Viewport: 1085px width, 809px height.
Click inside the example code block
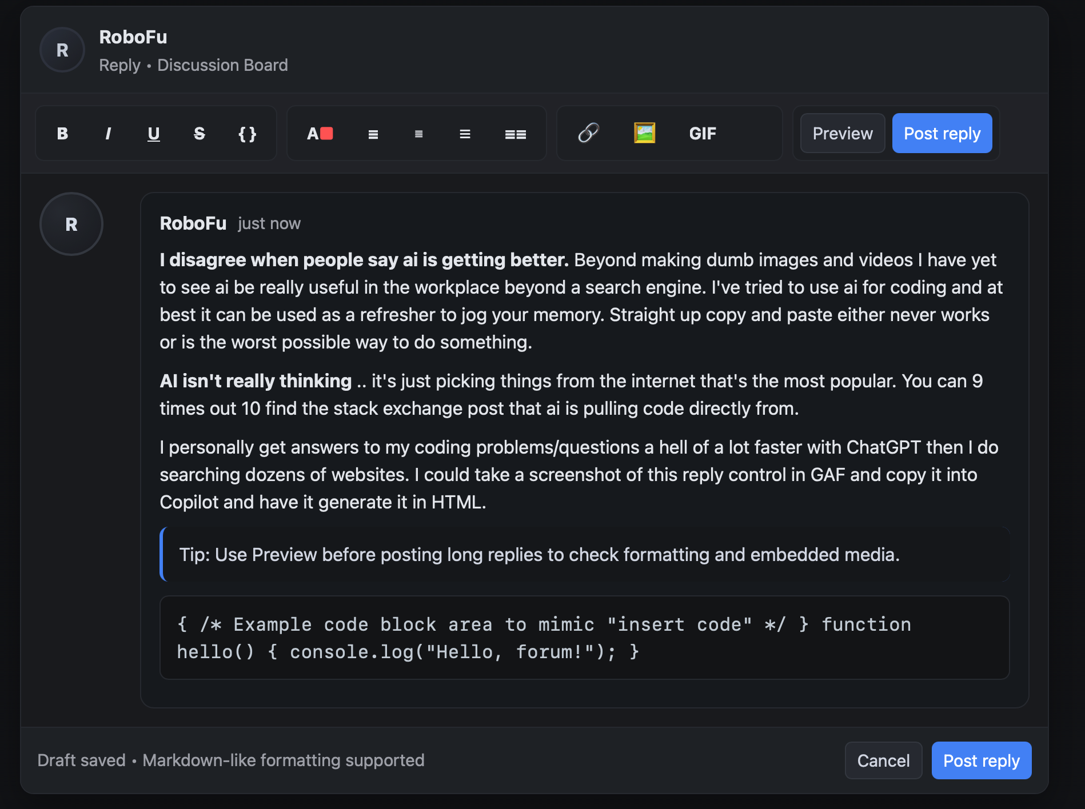[584, 638]
